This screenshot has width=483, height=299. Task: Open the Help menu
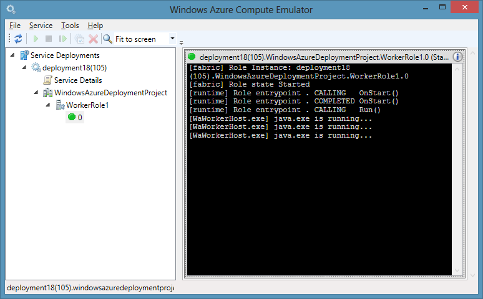click(95, 26)
